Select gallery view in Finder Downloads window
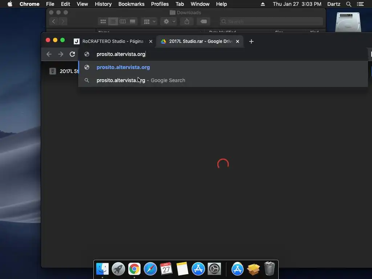The width and height of the screenshot is (372, 279). tap(133, 21)
